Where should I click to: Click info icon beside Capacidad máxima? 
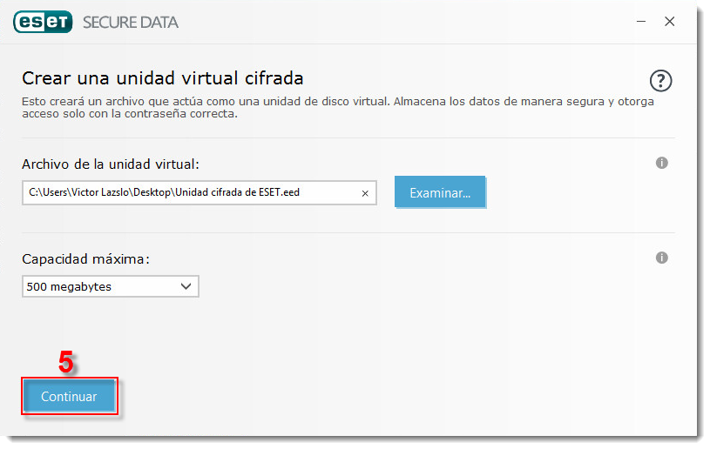tap(661, 258)
